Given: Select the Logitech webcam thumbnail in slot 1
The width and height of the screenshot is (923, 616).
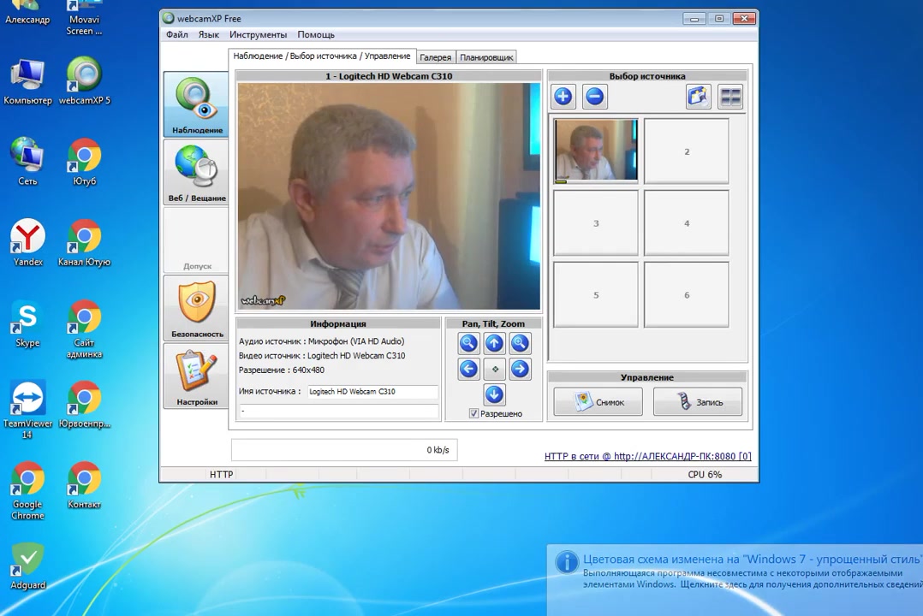Looking at the screenshot, I should 596,151.
